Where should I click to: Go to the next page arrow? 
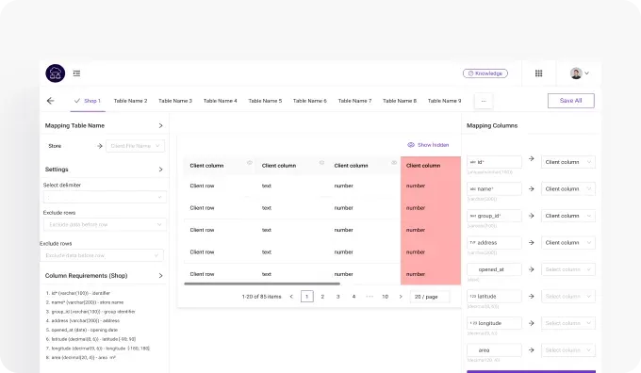401,297
